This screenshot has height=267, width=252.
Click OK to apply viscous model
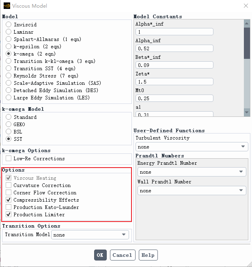(100, 255)
